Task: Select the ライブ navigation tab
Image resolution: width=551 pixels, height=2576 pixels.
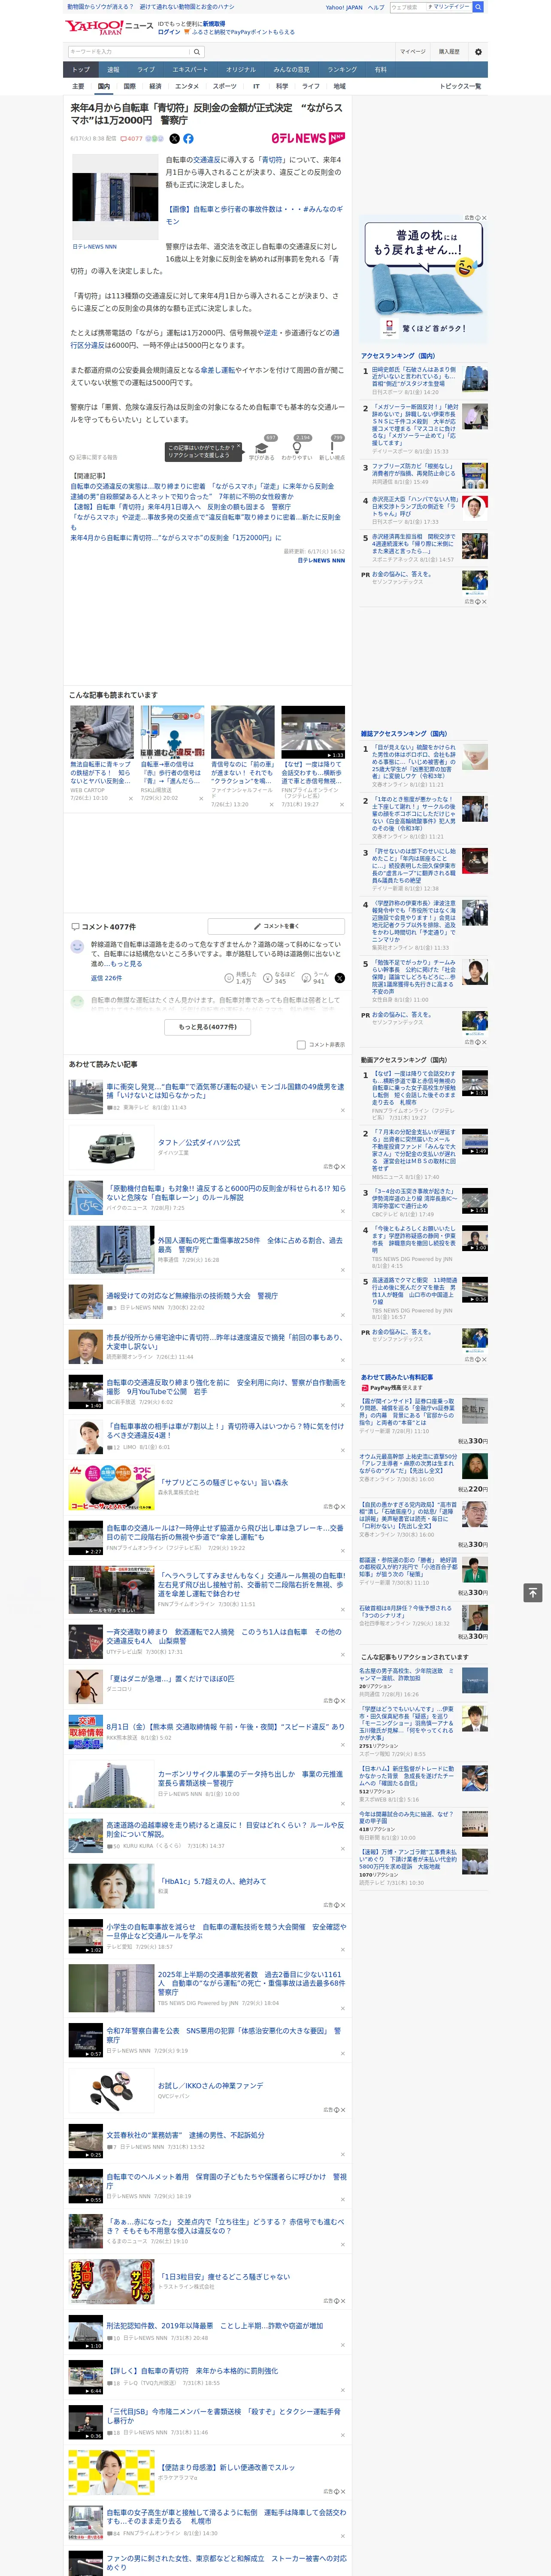Action: point(146,70)
